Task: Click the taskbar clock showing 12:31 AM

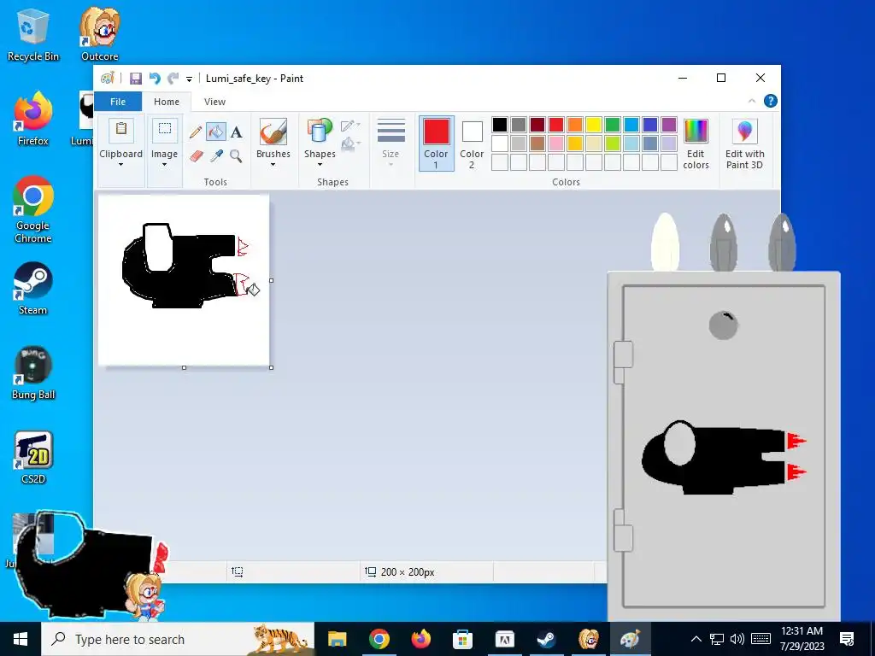Action: [x=802, y=639]
